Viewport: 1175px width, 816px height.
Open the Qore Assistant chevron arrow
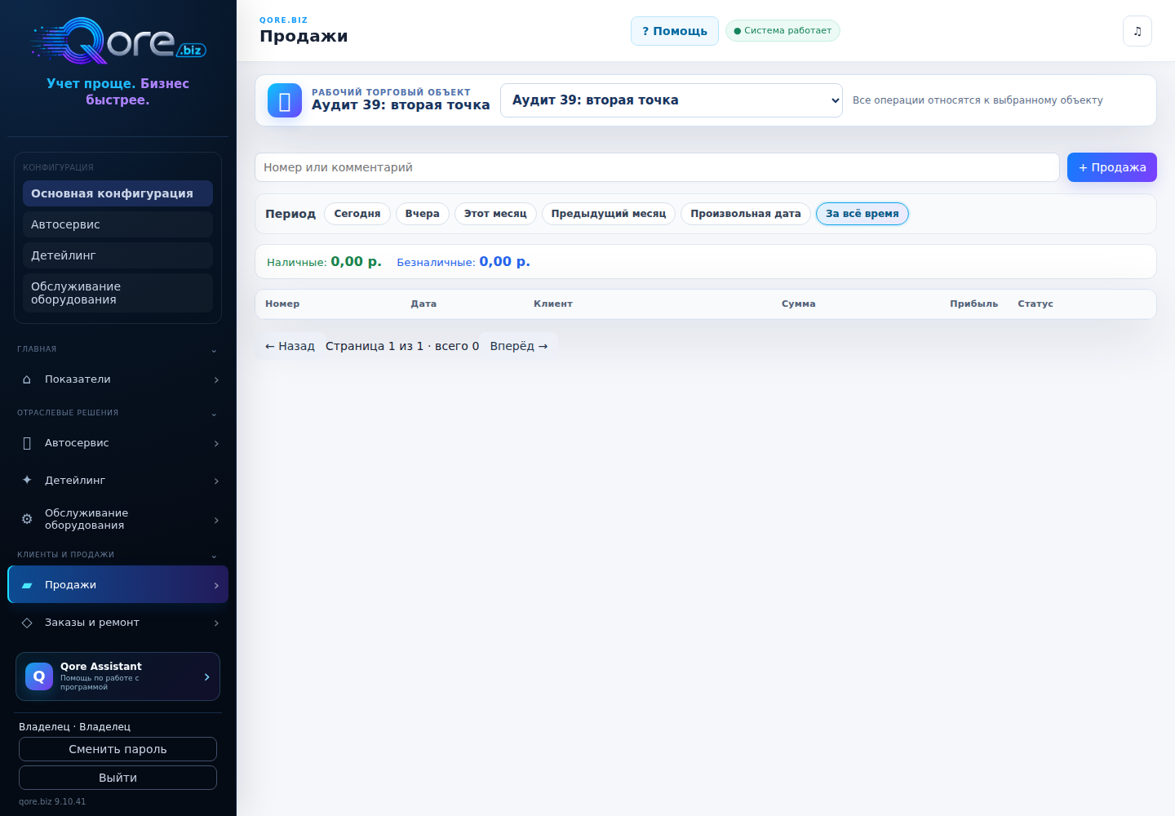click(206, 677)
